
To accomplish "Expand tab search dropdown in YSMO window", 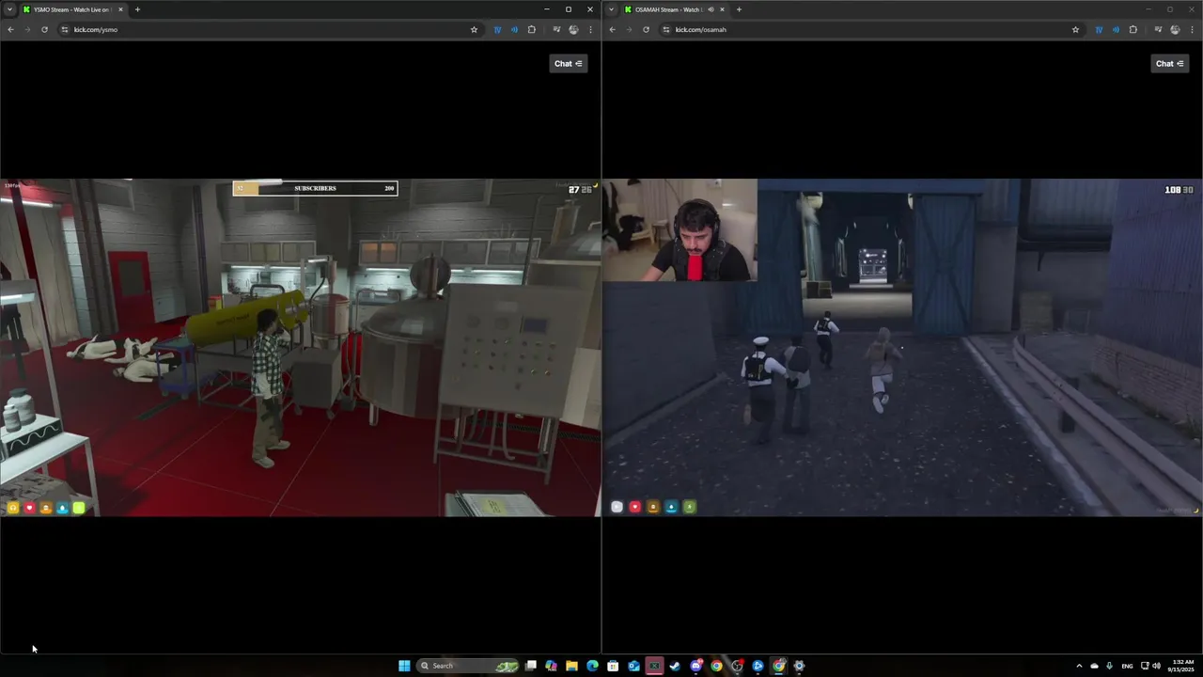I will tap(9, 9).
